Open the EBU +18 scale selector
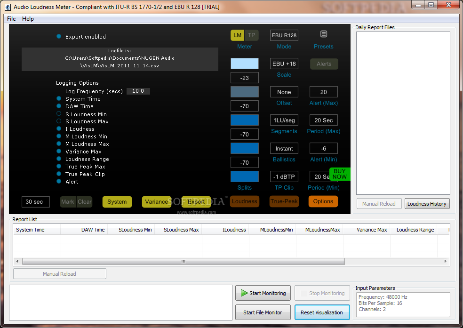463x328 pixels. (x=284, y=64)
